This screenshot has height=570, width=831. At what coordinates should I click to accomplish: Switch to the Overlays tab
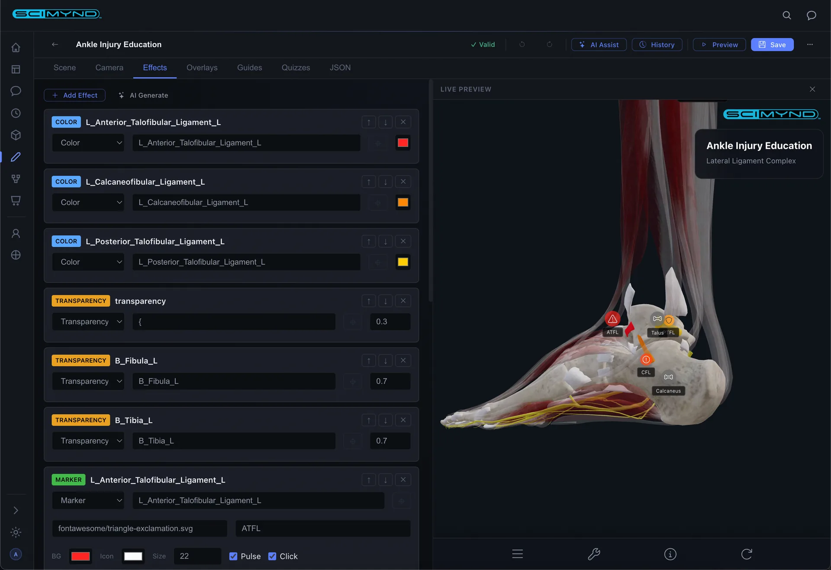[x=202, y=68]
